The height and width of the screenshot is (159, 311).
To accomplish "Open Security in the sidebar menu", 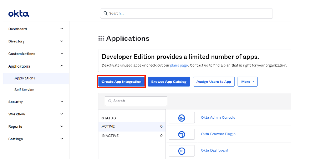I will pos(15,102).
